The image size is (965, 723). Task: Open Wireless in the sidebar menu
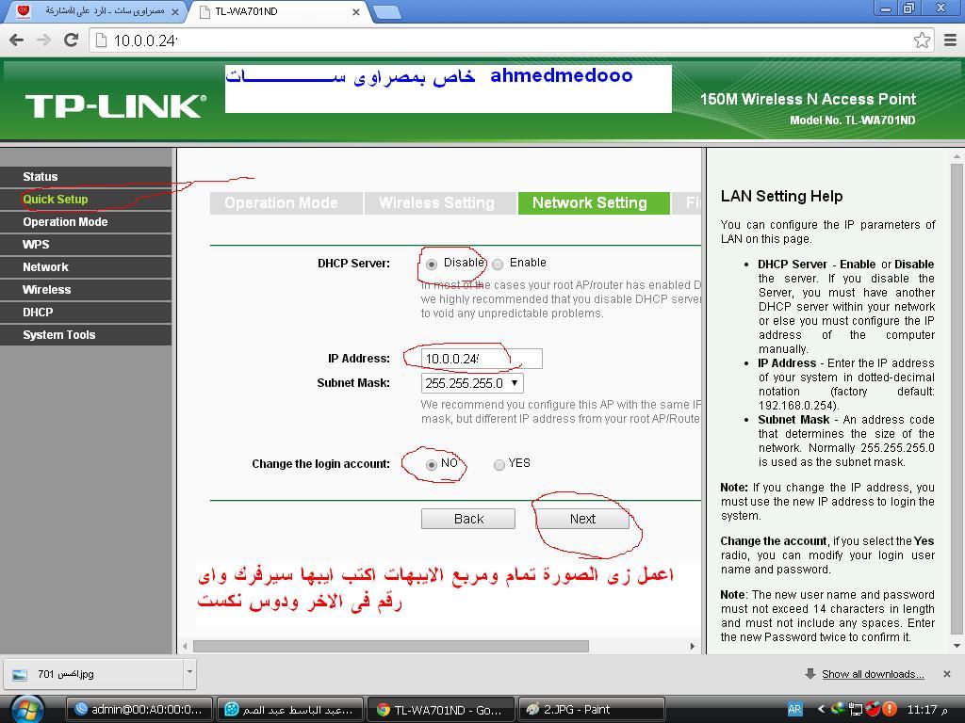[x=86, y=290]
